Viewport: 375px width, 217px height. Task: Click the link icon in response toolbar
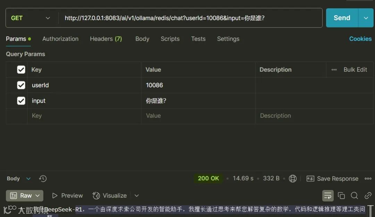368,196
